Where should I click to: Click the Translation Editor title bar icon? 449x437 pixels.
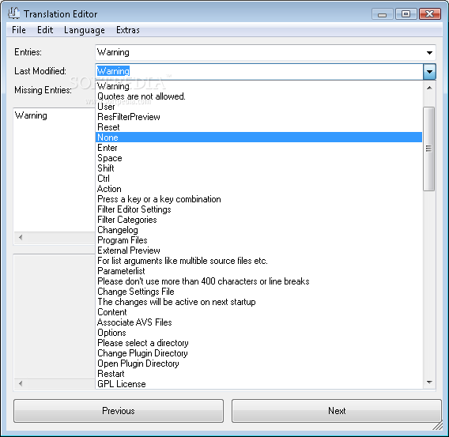[13, 13]
